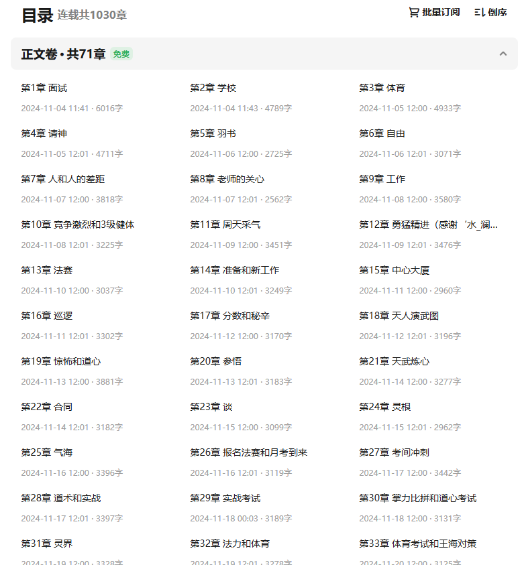Open chapter 第8章 老师的关心
Image resolution: width=522 pixels, height=565 pixels.
(x=227, y=179)
